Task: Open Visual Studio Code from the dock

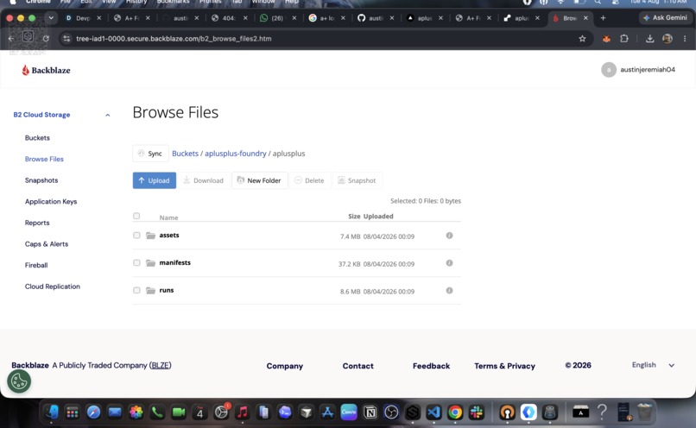Action: point(433,412)
